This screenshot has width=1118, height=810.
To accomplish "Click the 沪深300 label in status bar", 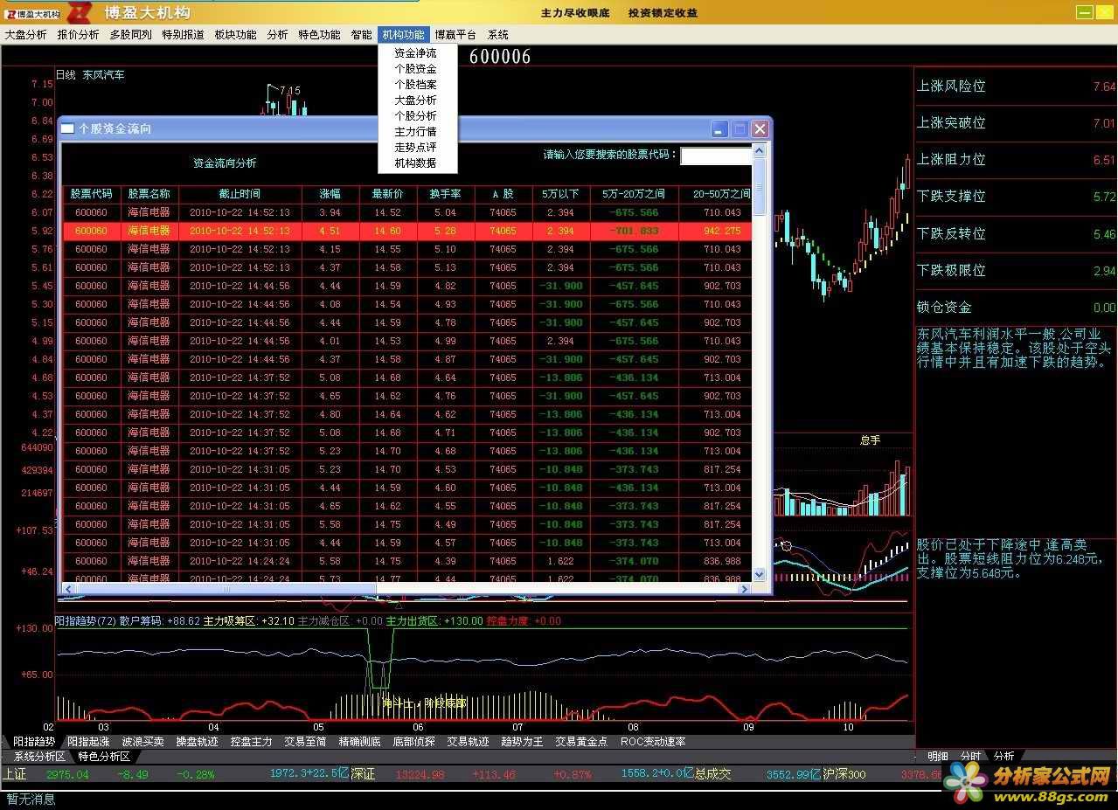I will pyautogui.click(x=844, y=775).
